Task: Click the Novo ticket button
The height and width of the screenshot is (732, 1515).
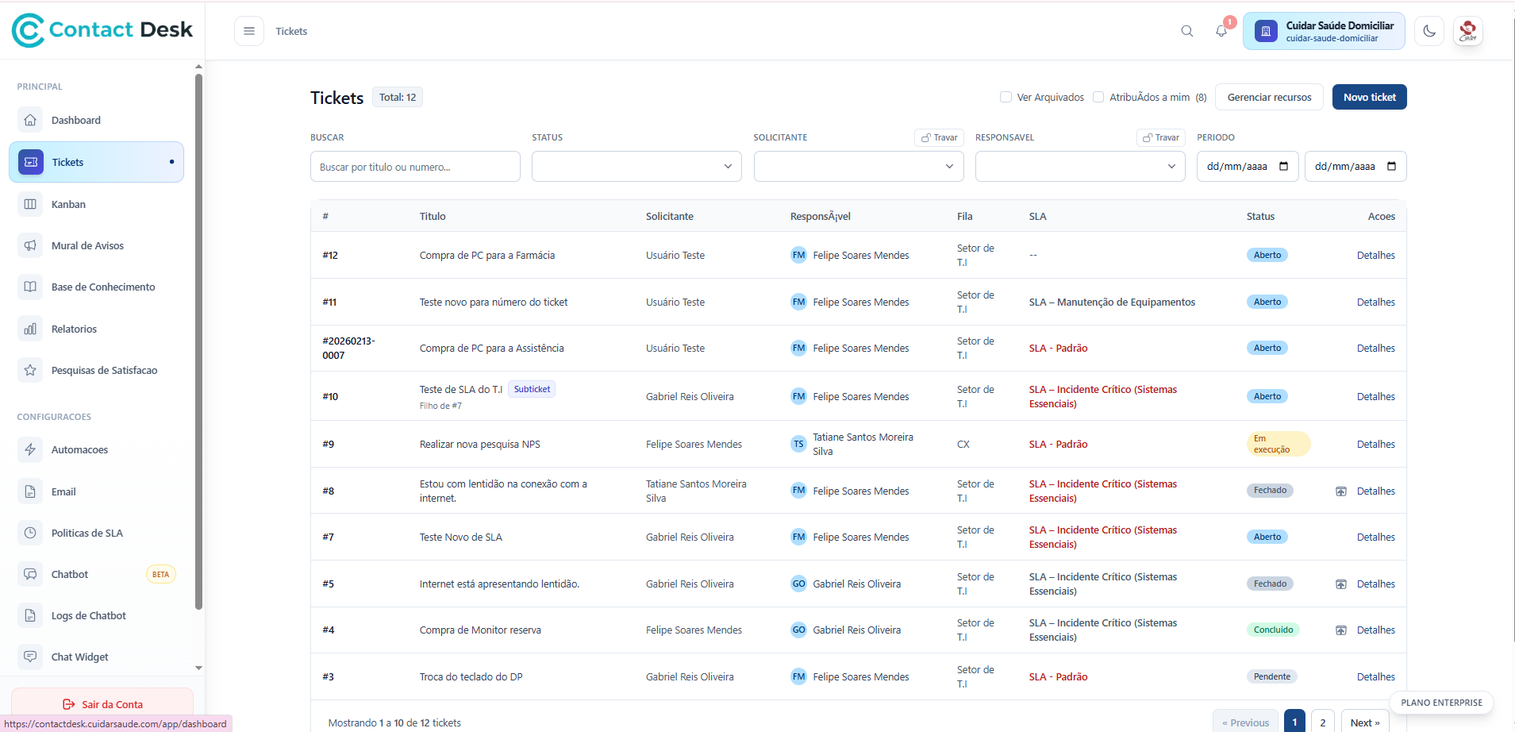Action: coord(1369,97)
